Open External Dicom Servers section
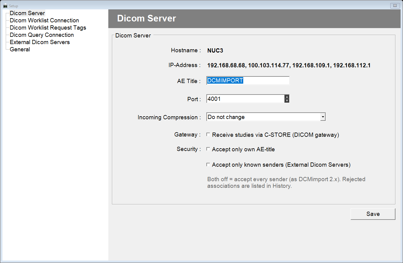This screenshot has width=403, height=263. pos(40,42)
